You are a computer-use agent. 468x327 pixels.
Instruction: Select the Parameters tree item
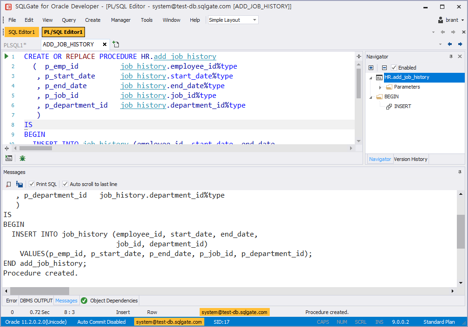407,87
